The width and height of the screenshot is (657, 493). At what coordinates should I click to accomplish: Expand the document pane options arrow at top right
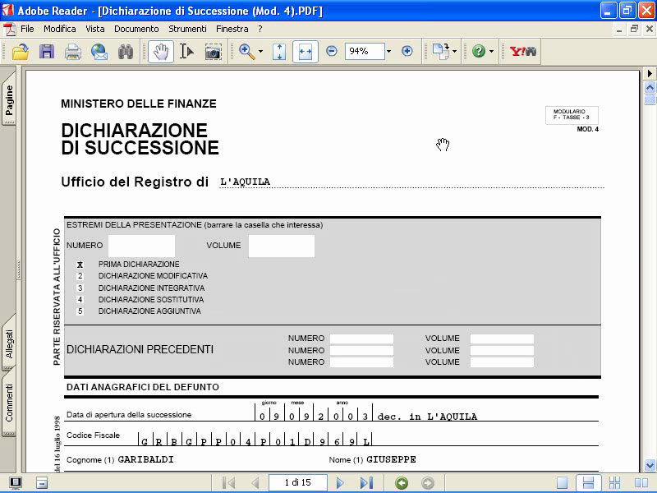[x=650, y=73]
